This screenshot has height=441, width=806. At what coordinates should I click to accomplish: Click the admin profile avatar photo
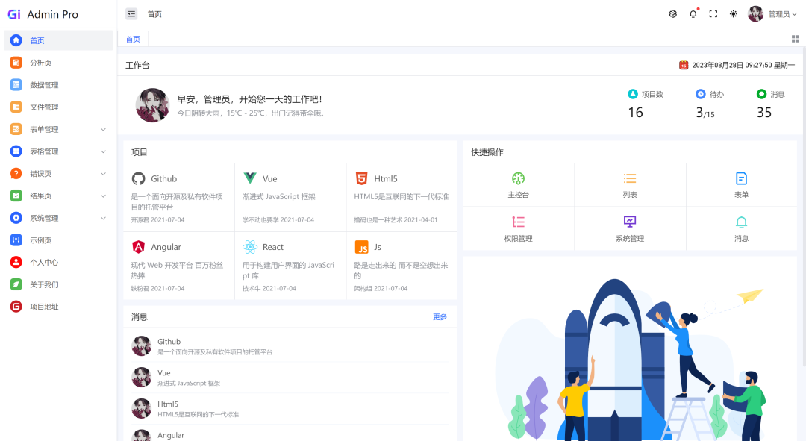[755, 13]
